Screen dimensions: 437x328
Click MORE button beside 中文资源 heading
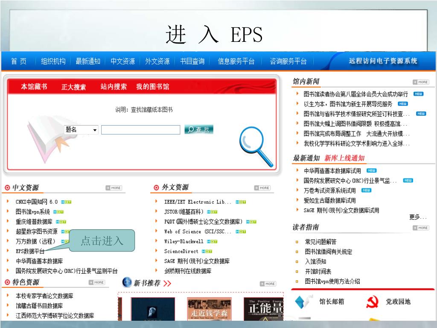(x=114, y=188)
